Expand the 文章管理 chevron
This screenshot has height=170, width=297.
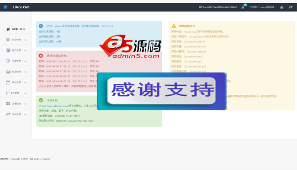click(25, 61)
